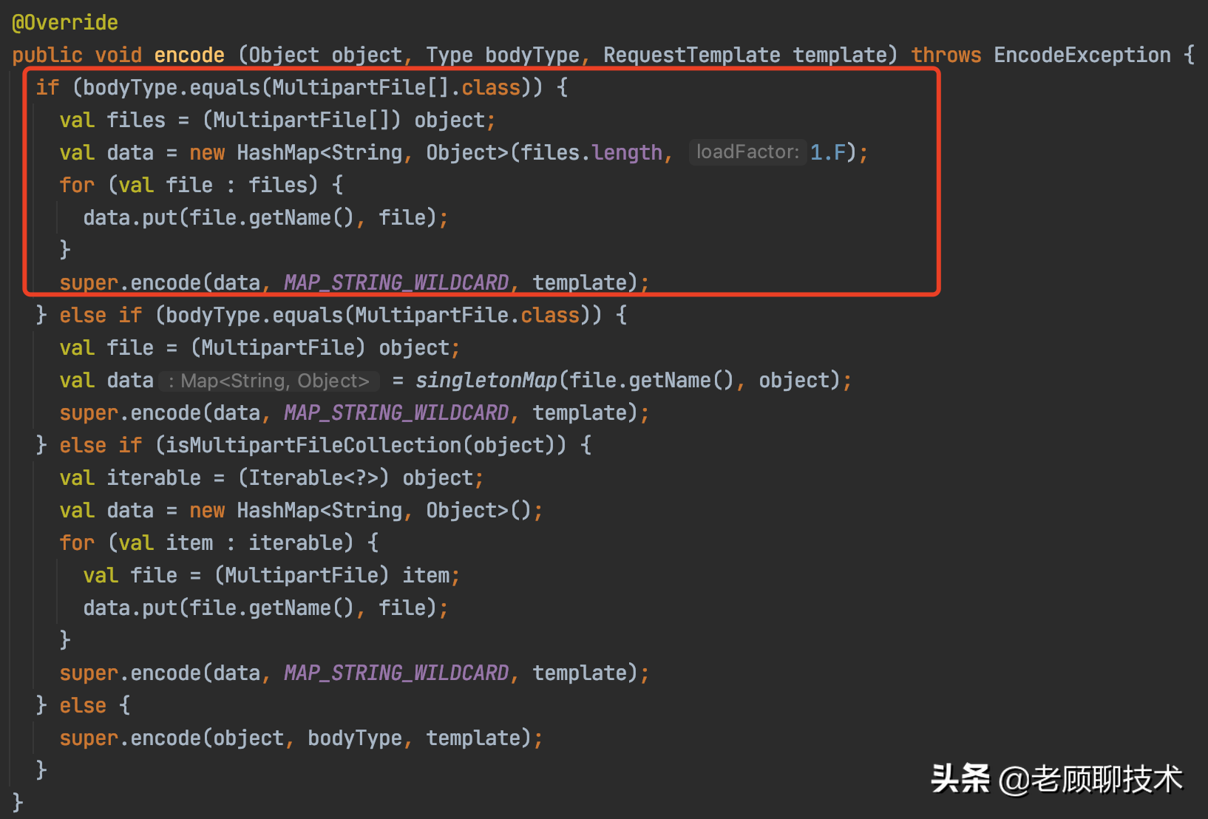The width and height of the screenshot is (1208, 819).
Task: Click bodyType in the last super.encode call
Action: (355, 738)
